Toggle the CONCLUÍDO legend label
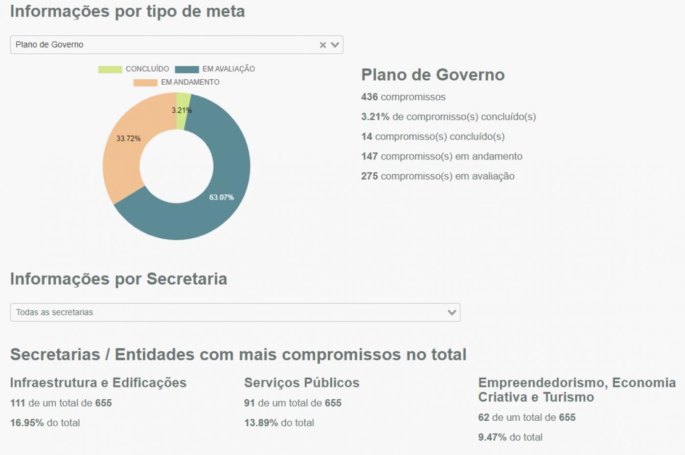The height and width of the screenshot is (455, 685). point(147,69)
